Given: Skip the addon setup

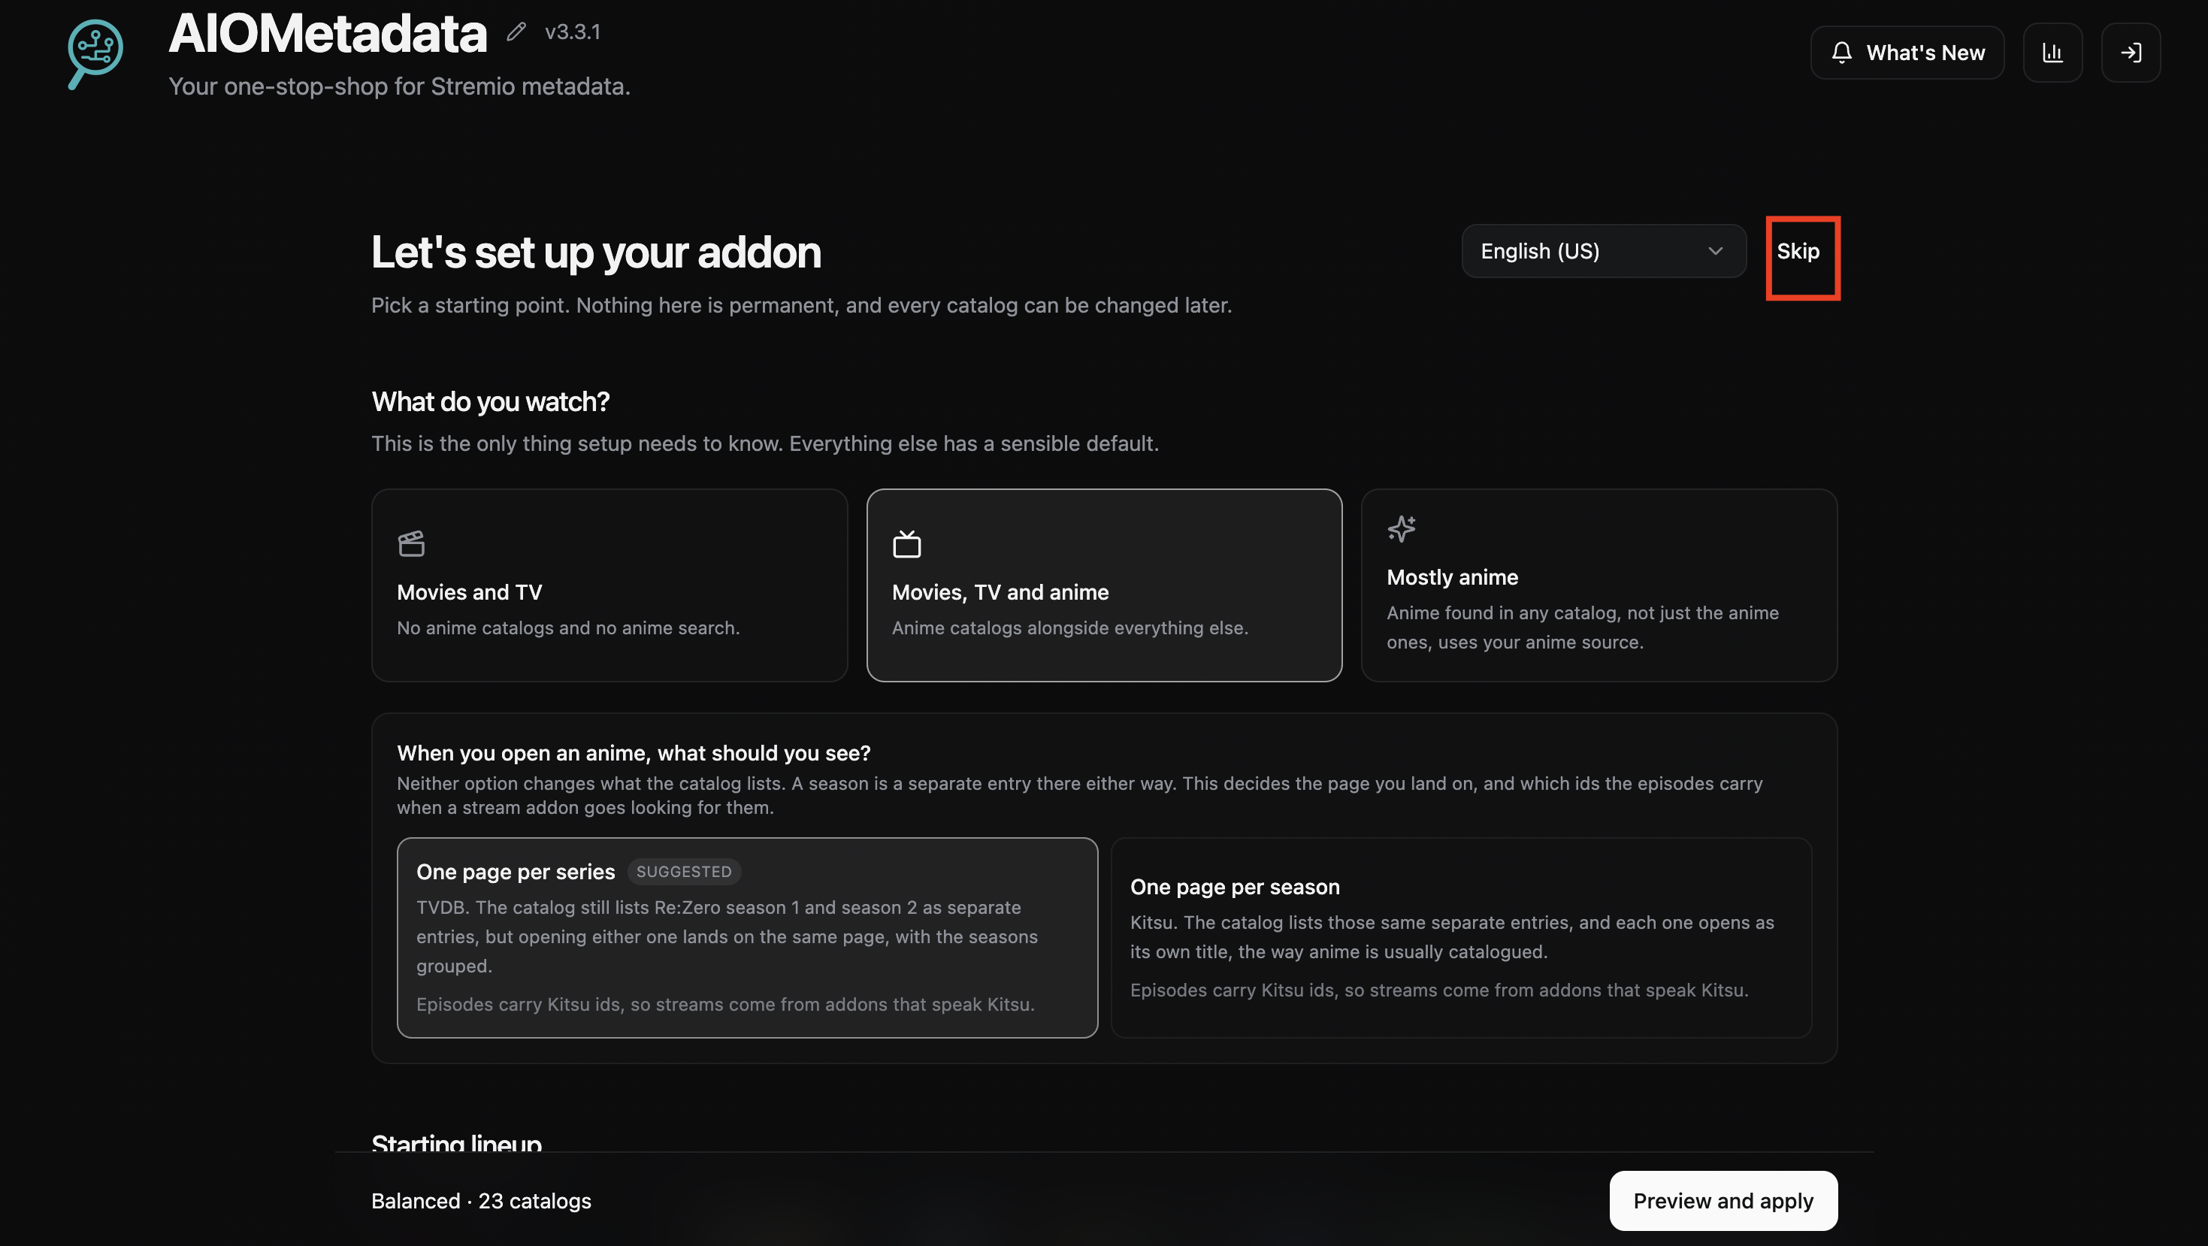Looking at the screenshot, I should point(1798,251).
